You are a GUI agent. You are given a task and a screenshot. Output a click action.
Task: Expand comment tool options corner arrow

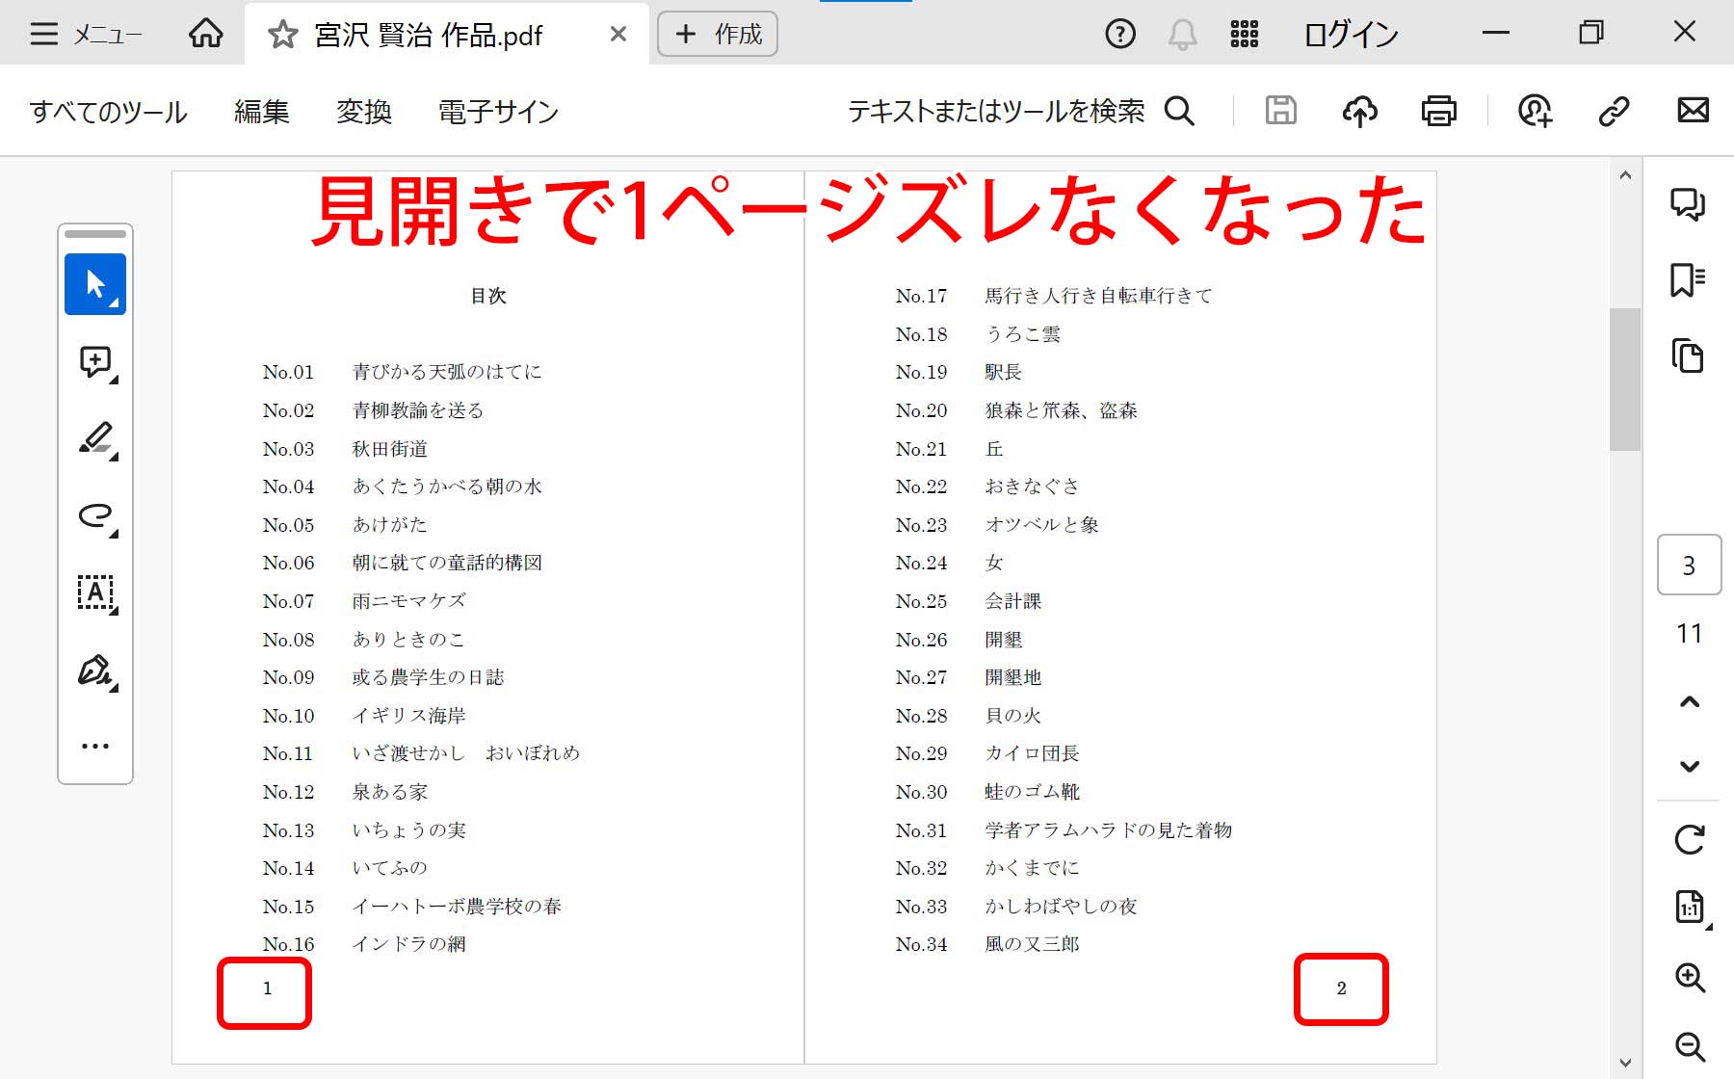click(114, 381)
